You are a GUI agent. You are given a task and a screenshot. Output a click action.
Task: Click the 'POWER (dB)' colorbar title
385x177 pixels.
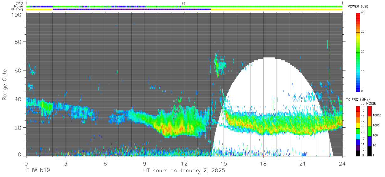pyautogui.click(x=358, y=7)
